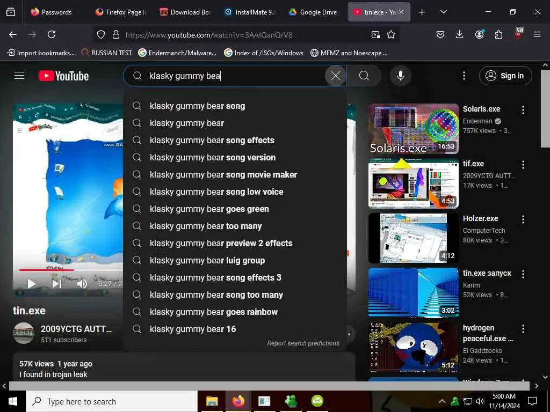Open Windows notification center
The image size is (550, 412).
[532, 401]
